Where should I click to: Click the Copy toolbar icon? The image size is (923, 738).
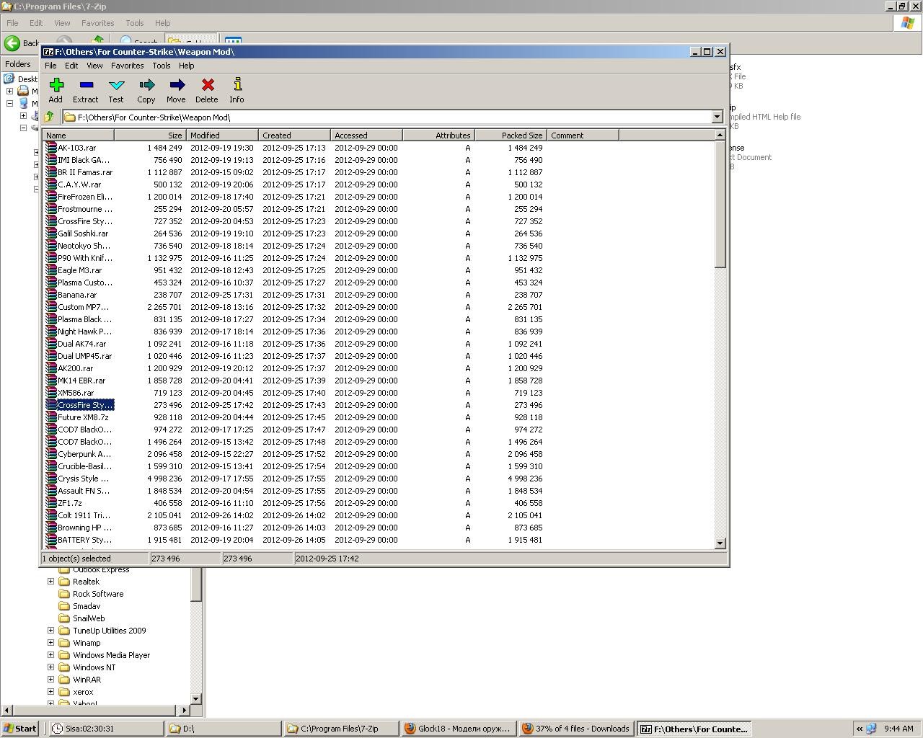coord(146,85)
